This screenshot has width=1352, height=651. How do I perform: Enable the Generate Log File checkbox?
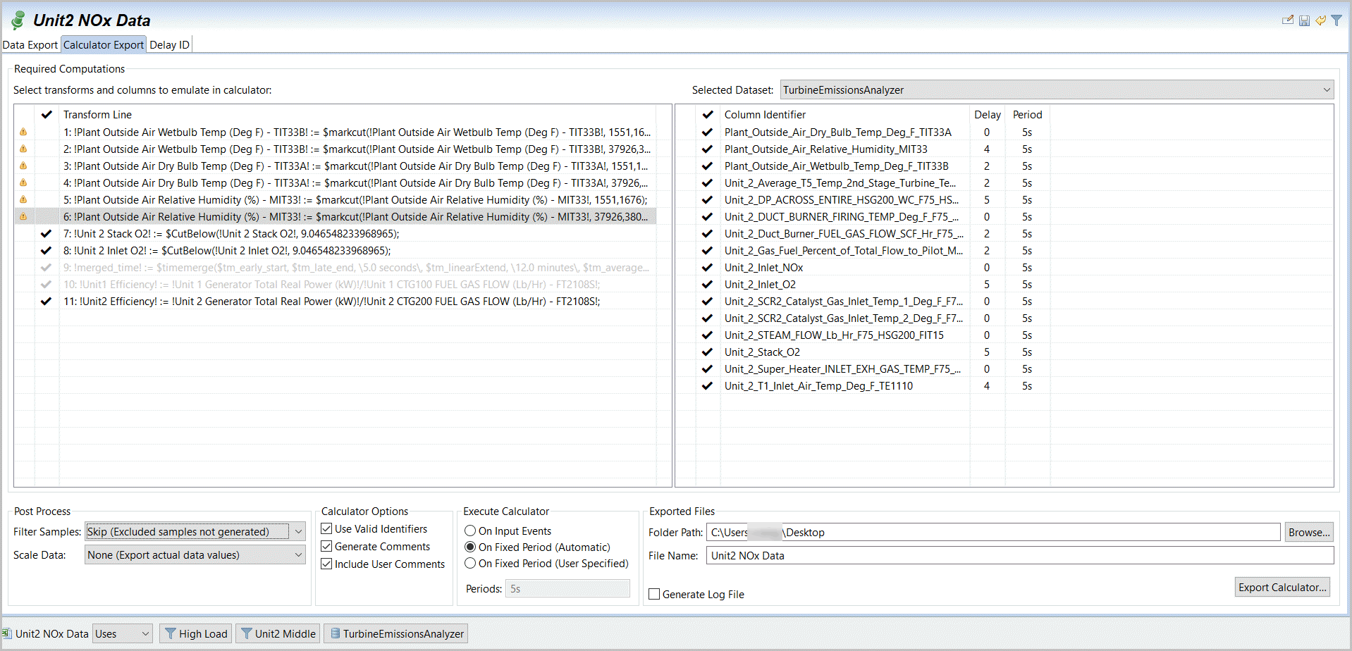(654, 594)
